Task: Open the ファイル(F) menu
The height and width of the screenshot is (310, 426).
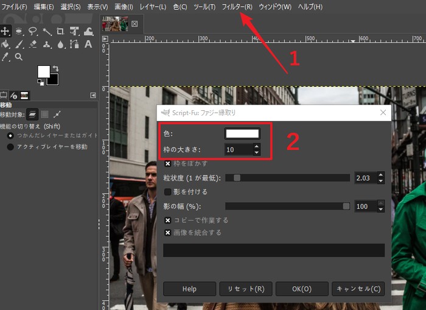Action: click(14, 7)
